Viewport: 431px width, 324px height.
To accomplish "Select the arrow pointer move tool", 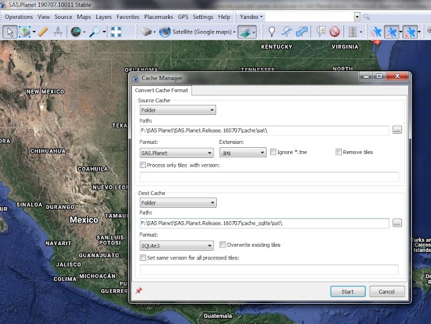I will coord(10,32).
